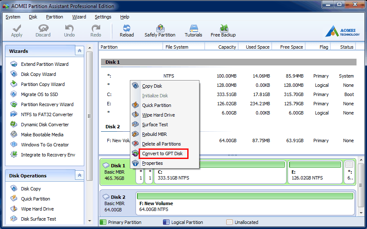Image resolution: width=367 pixels, height=229 pixels.
Task: Select F: New Volume partition block
Action: click(x=245, y=204)
